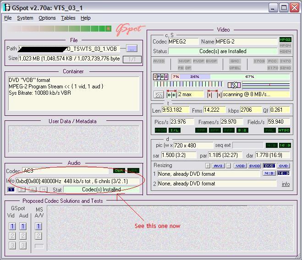Viewport: 302px width, 260px height.
Task: Click the GMC indicator
Action: (x=235, y=61)
